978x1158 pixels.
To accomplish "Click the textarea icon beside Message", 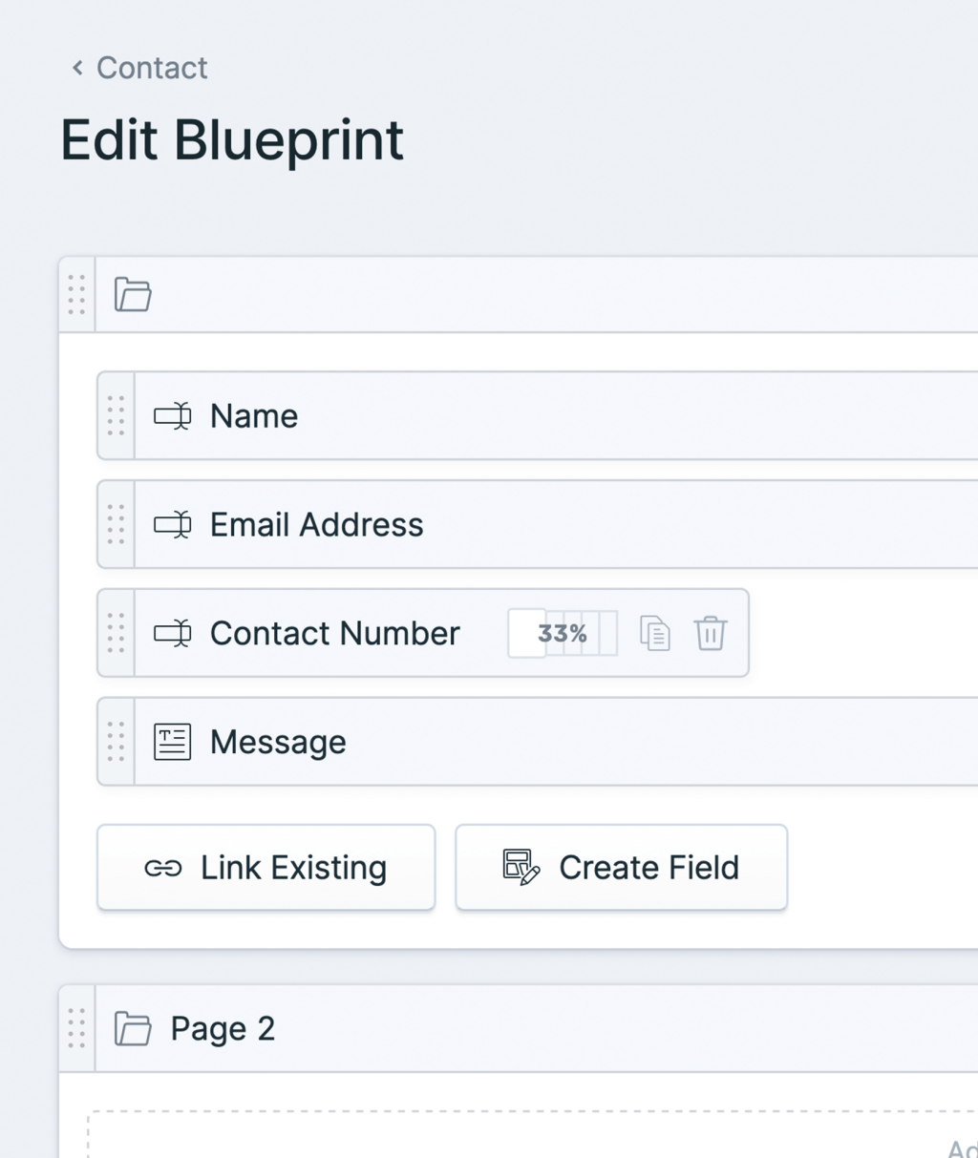I will [x=173, y=742].
